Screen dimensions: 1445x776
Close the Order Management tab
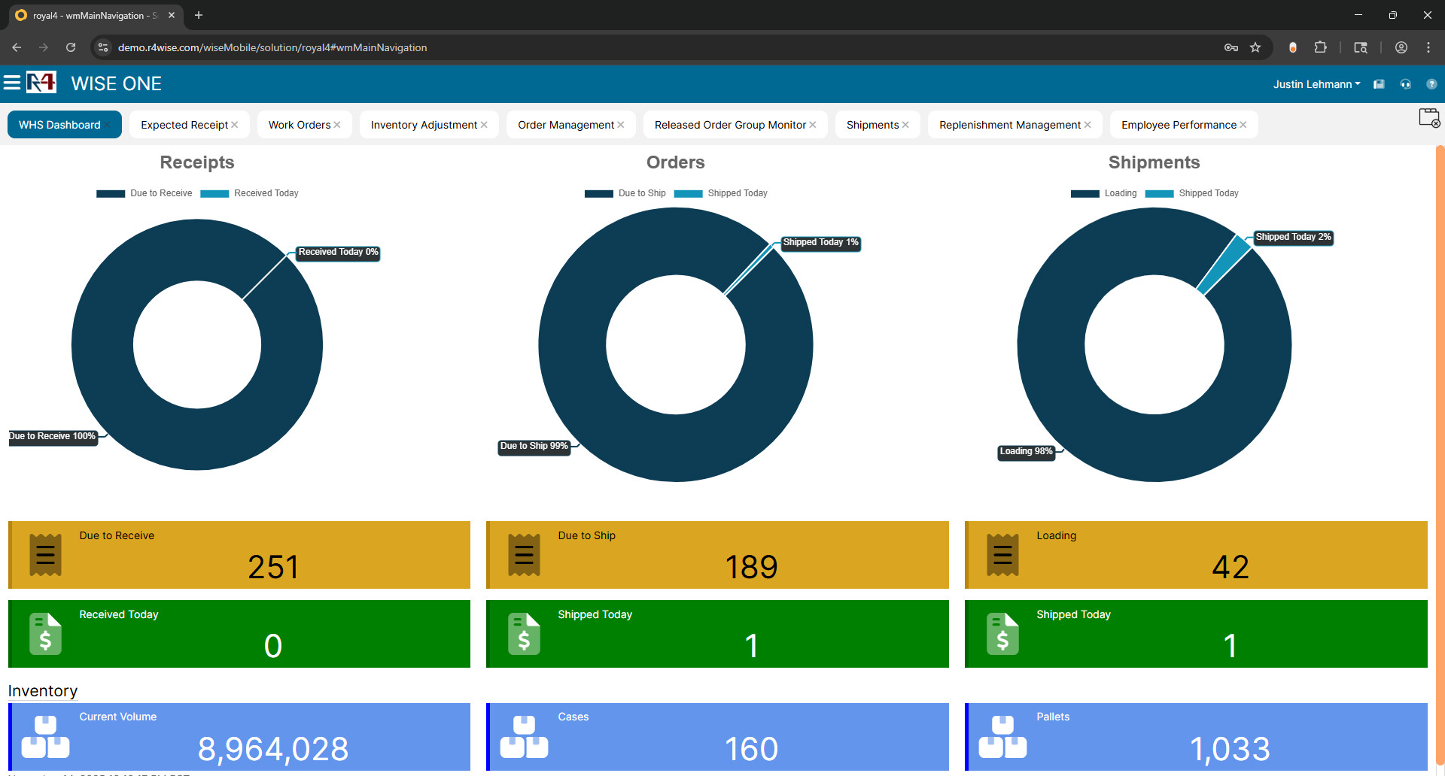621,125
